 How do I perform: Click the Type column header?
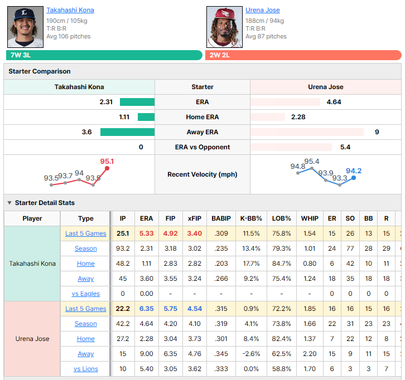(x=86, y=218)
